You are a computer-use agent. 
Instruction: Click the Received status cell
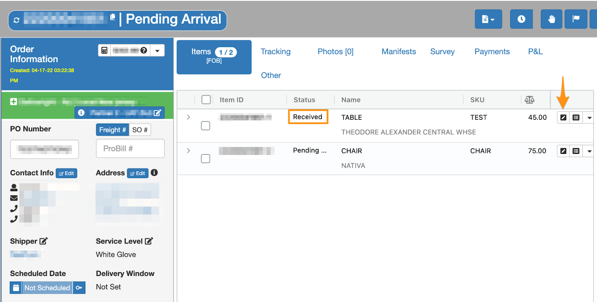coord(308,117)
